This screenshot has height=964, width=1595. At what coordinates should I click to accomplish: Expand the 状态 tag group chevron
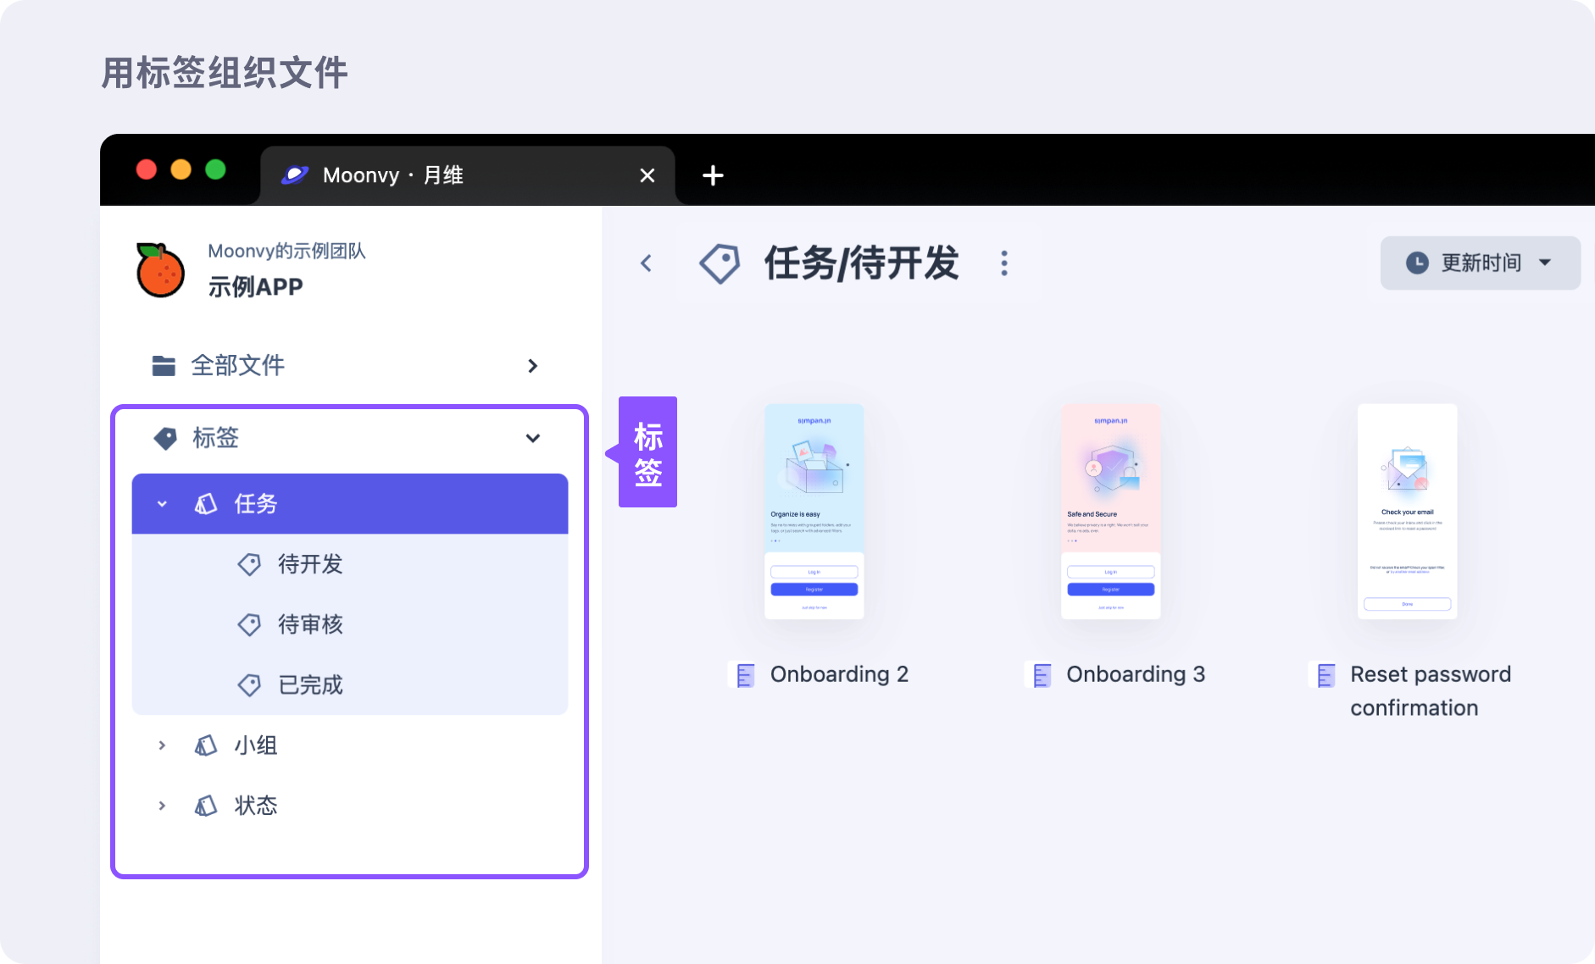(162, 806)
